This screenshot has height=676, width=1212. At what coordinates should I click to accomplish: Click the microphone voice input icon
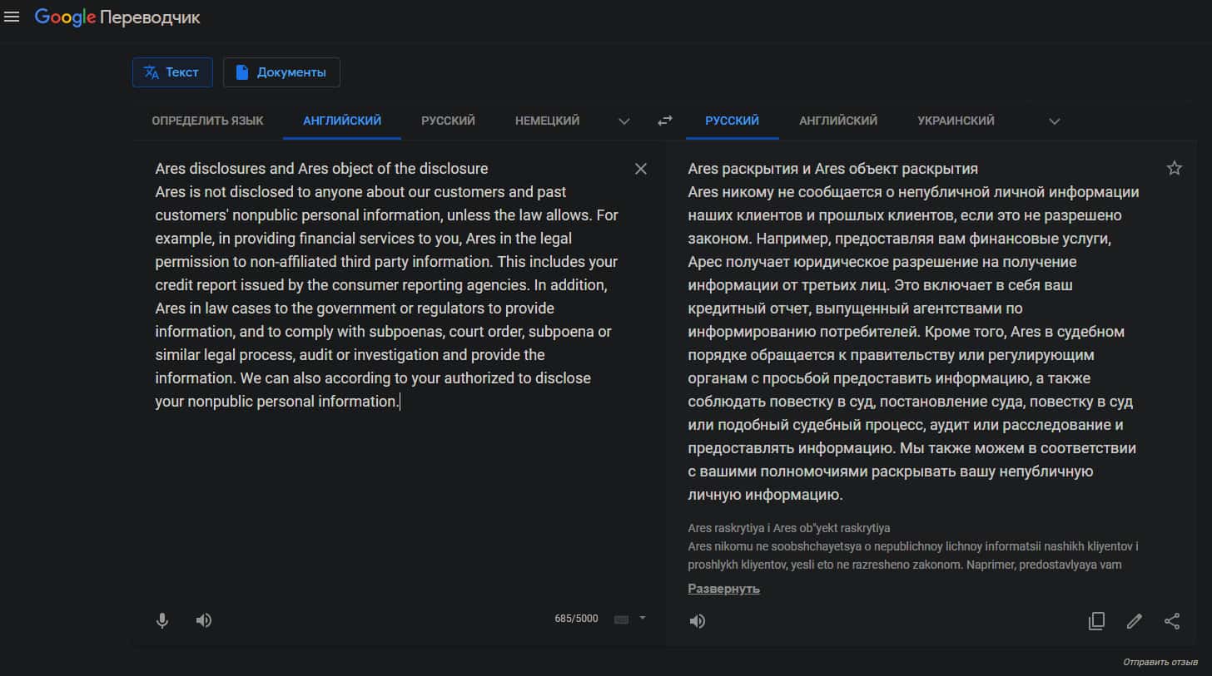(x=162, y=620)
